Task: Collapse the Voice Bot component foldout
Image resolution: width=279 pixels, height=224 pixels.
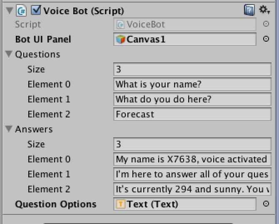Action: click(x=10, y=11)
